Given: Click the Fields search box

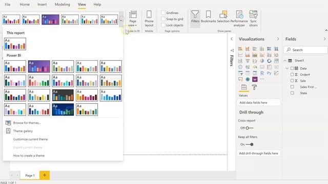Looking at the screenshot, I should pyautogui.click(x=305, y=50).
